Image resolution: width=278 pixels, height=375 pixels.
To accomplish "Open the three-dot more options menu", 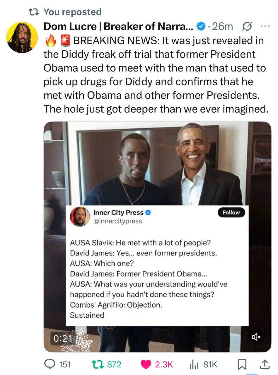I will click(x=265, y=26).
